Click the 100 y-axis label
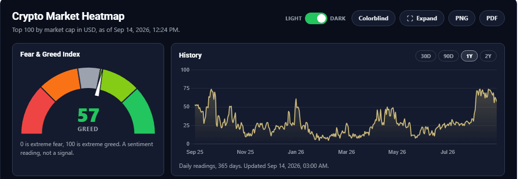This screenshot has height=179, width=518. (x=184, y=70)
